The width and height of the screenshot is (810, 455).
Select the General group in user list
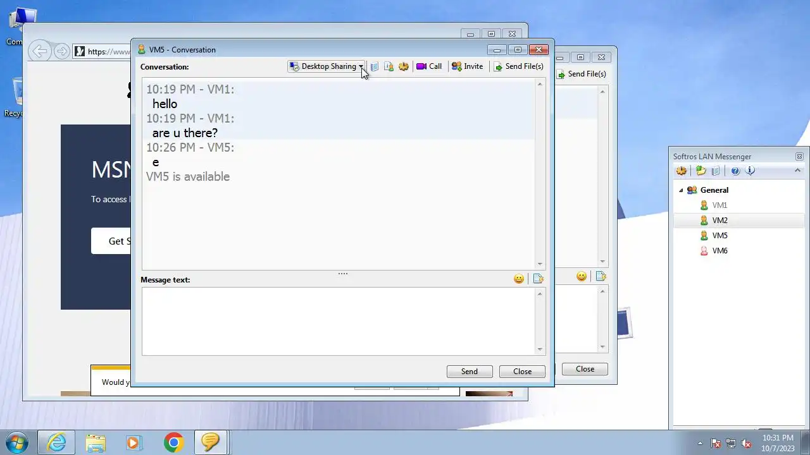coord(714,190)
